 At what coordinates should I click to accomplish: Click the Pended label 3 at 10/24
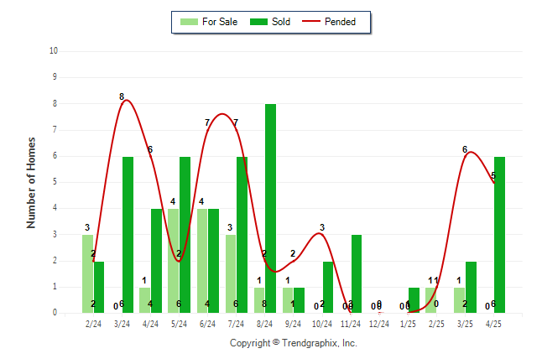322,227
